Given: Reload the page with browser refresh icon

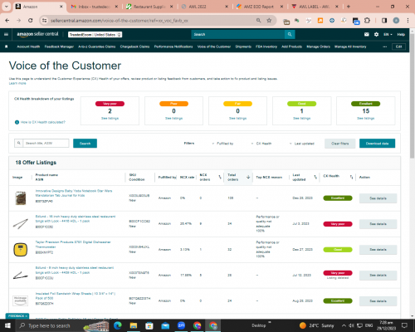Looking at the screenshot, I should 31,21.
